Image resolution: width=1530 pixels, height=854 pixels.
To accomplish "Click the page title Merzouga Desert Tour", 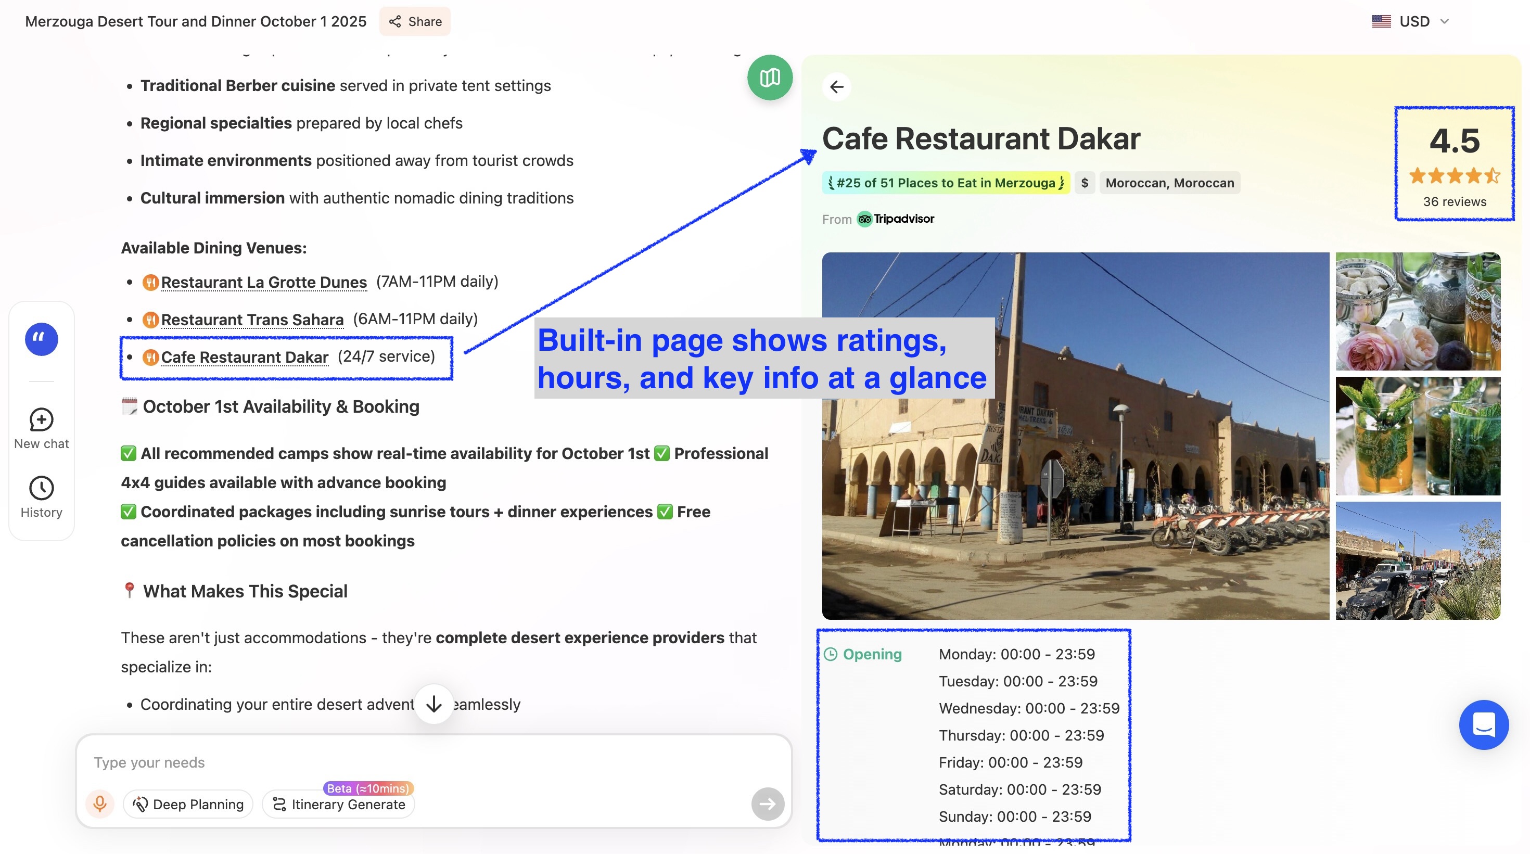I will [x=195, y=21].
